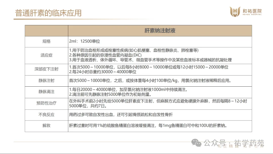Select the 深部皮下注射 row label
Screen dimensions: 273x154
pyautogui.click(x=46, y=69)
